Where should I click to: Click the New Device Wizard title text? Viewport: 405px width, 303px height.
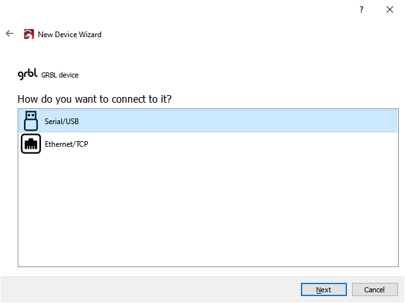(69, 35)
